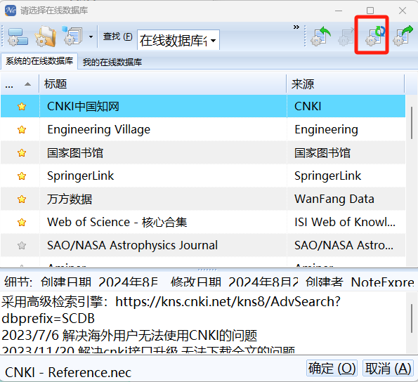Expand the toolbar overflow chevron »
This screenshot has width=418, height=382.
296,27
